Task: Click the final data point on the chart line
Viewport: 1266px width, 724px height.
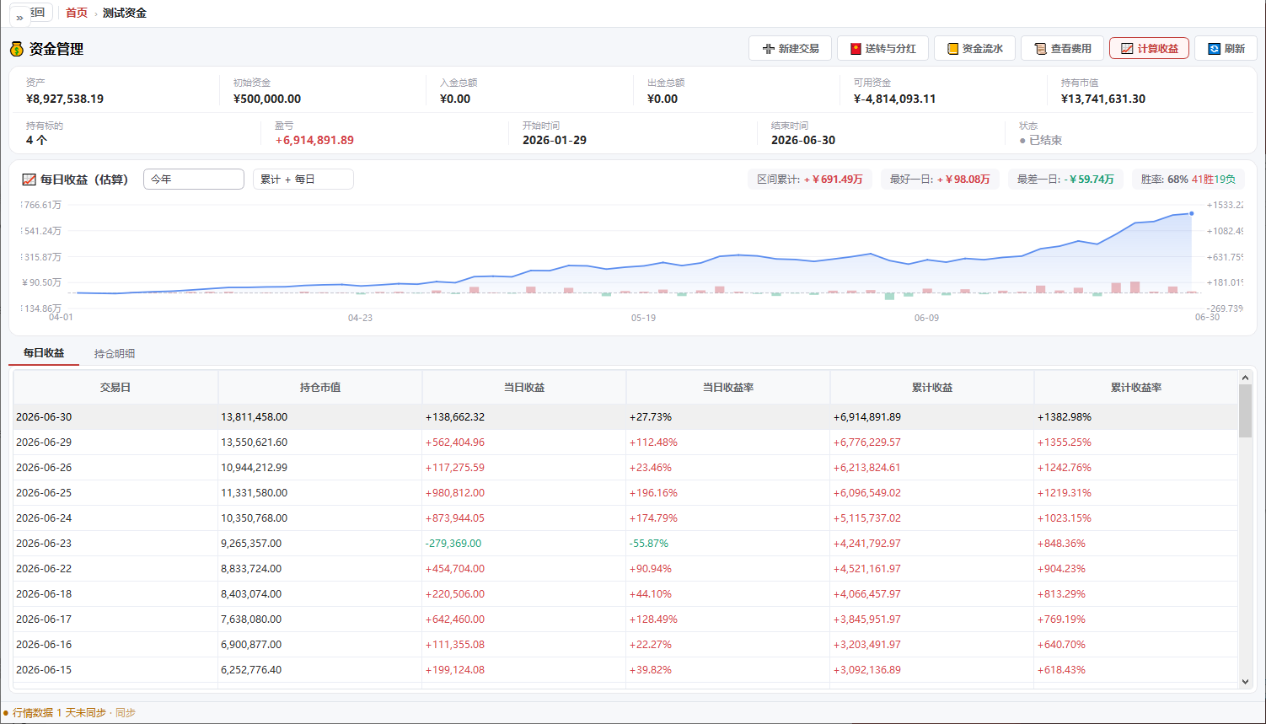Action: point(1191,213)
